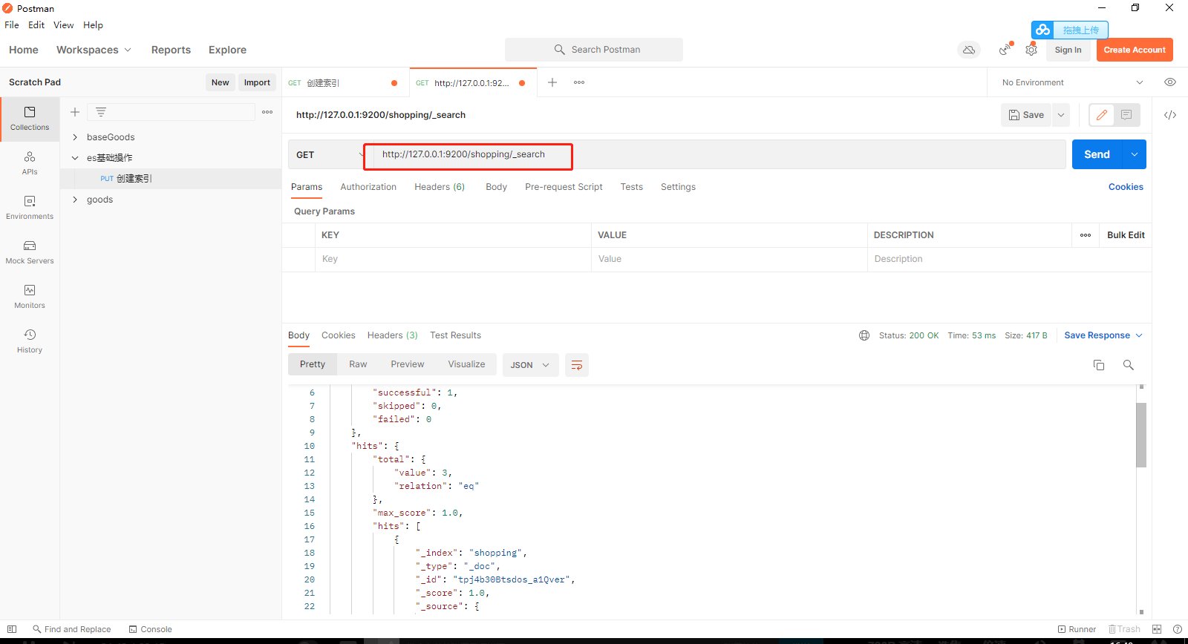Image resolution: width=1188 pixels, height=644 pixels.
Task: Switch to the Raw response view
Action: (358, 364)
